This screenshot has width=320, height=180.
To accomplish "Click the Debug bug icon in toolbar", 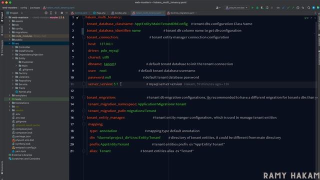I will pos(257,8).
